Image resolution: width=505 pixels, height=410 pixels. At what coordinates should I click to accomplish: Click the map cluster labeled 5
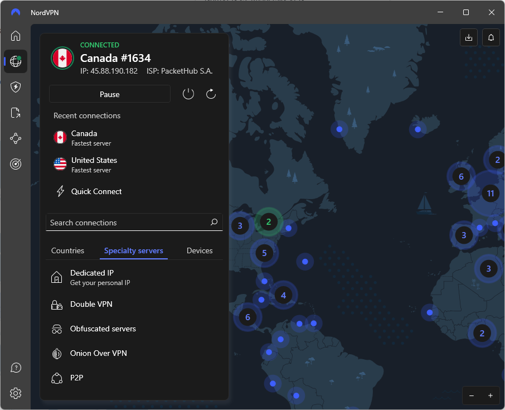click(264, 253)
